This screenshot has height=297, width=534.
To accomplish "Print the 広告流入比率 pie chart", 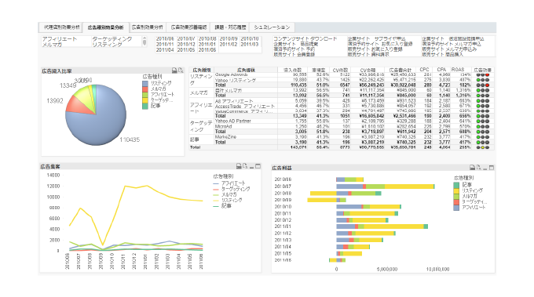I will coord(174,71).
